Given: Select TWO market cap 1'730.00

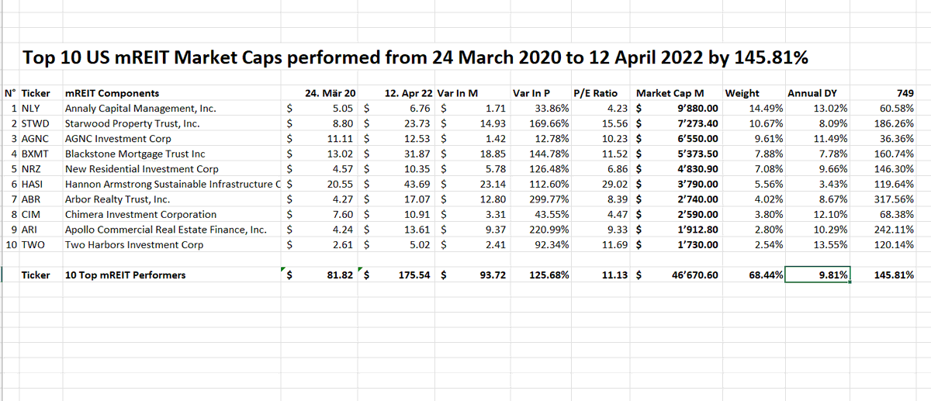Looking at the screenshot, I should point(698,244).
